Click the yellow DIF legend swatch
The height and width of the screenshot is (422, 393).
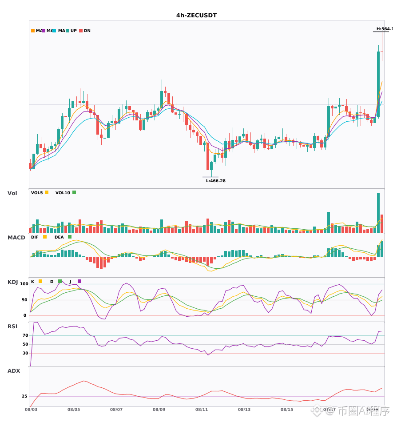tap(45, 237)
